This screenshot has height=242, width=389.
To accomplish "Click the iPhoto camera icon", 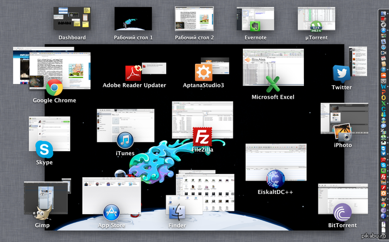I will click(342, 133).
